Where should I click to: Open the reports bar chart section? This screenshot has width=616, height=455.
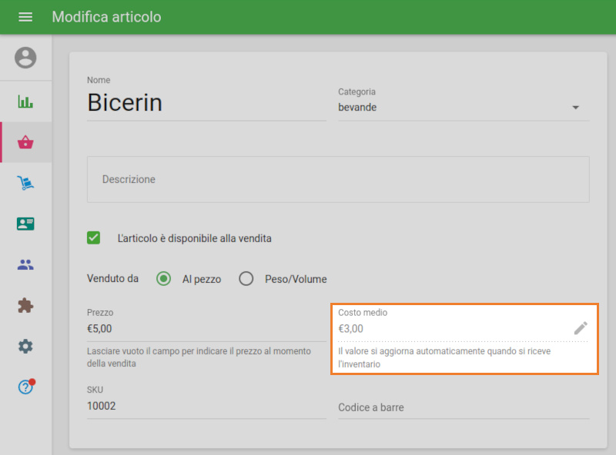click(x=25, y=101)
